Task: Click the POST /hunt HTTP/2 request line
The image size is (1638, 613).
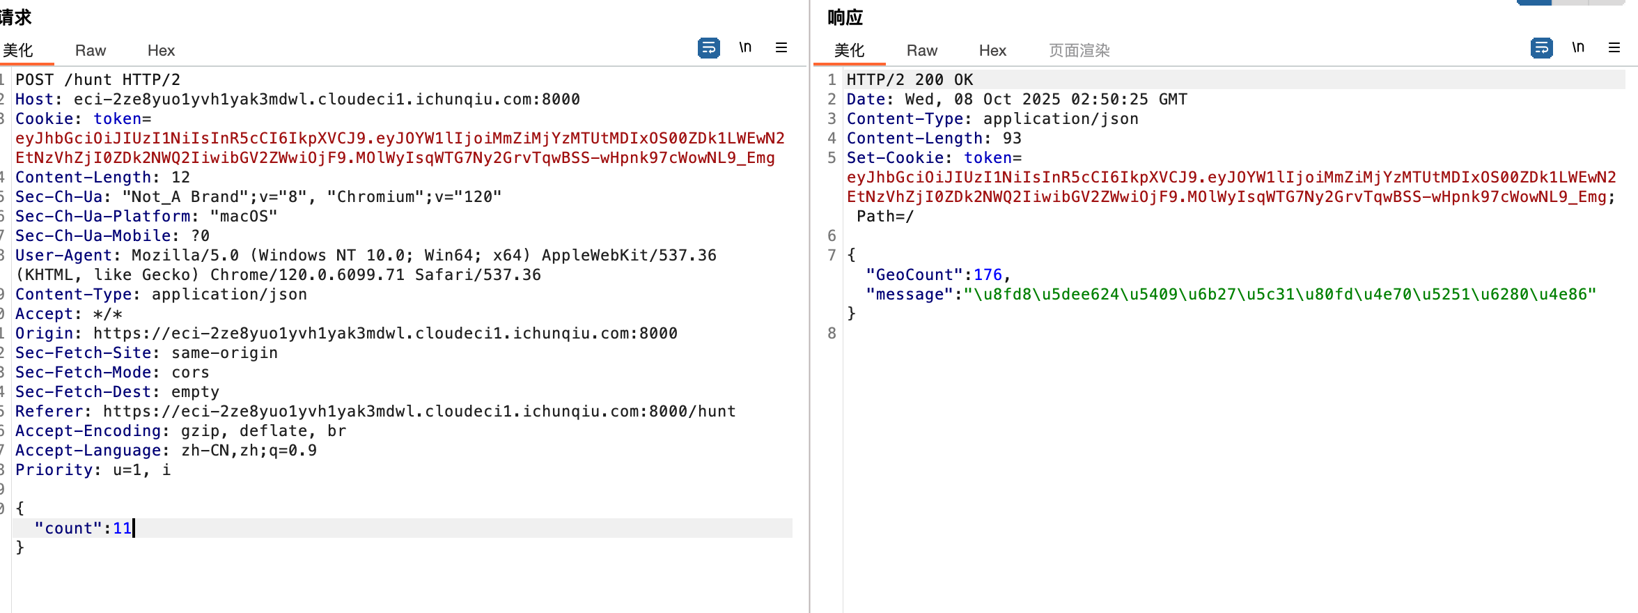Action: point(97,79)
